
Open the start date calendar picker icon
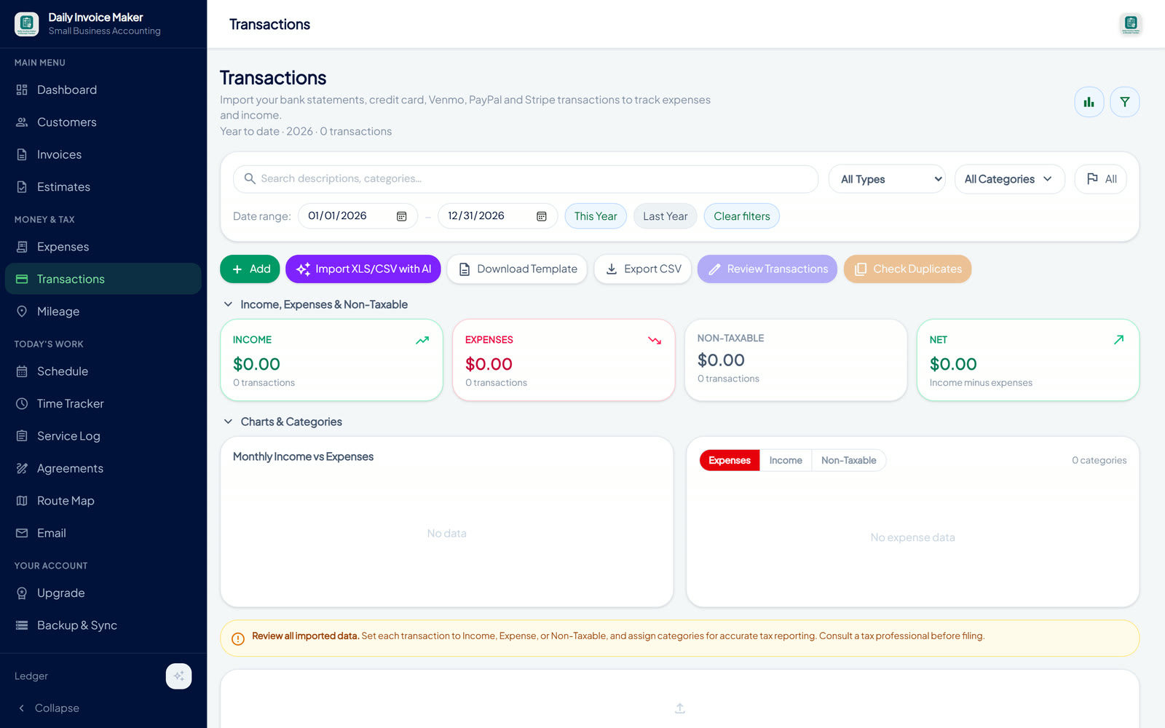coord(401,216)
